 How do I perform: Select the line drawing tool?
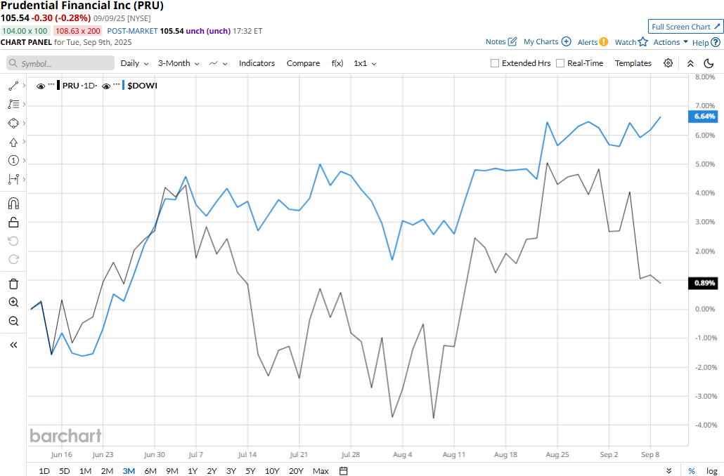13,86
